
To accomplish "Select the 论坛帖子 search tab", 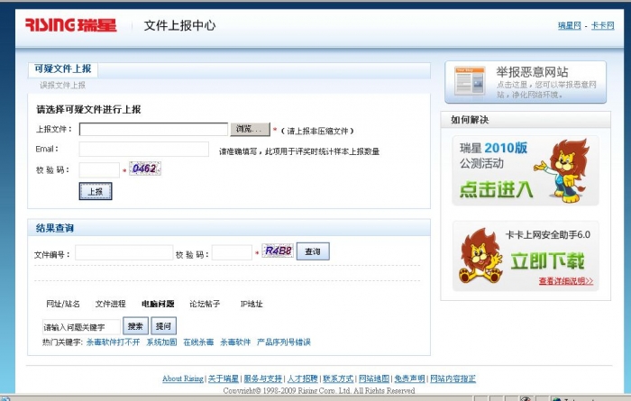I will point(205,304).
